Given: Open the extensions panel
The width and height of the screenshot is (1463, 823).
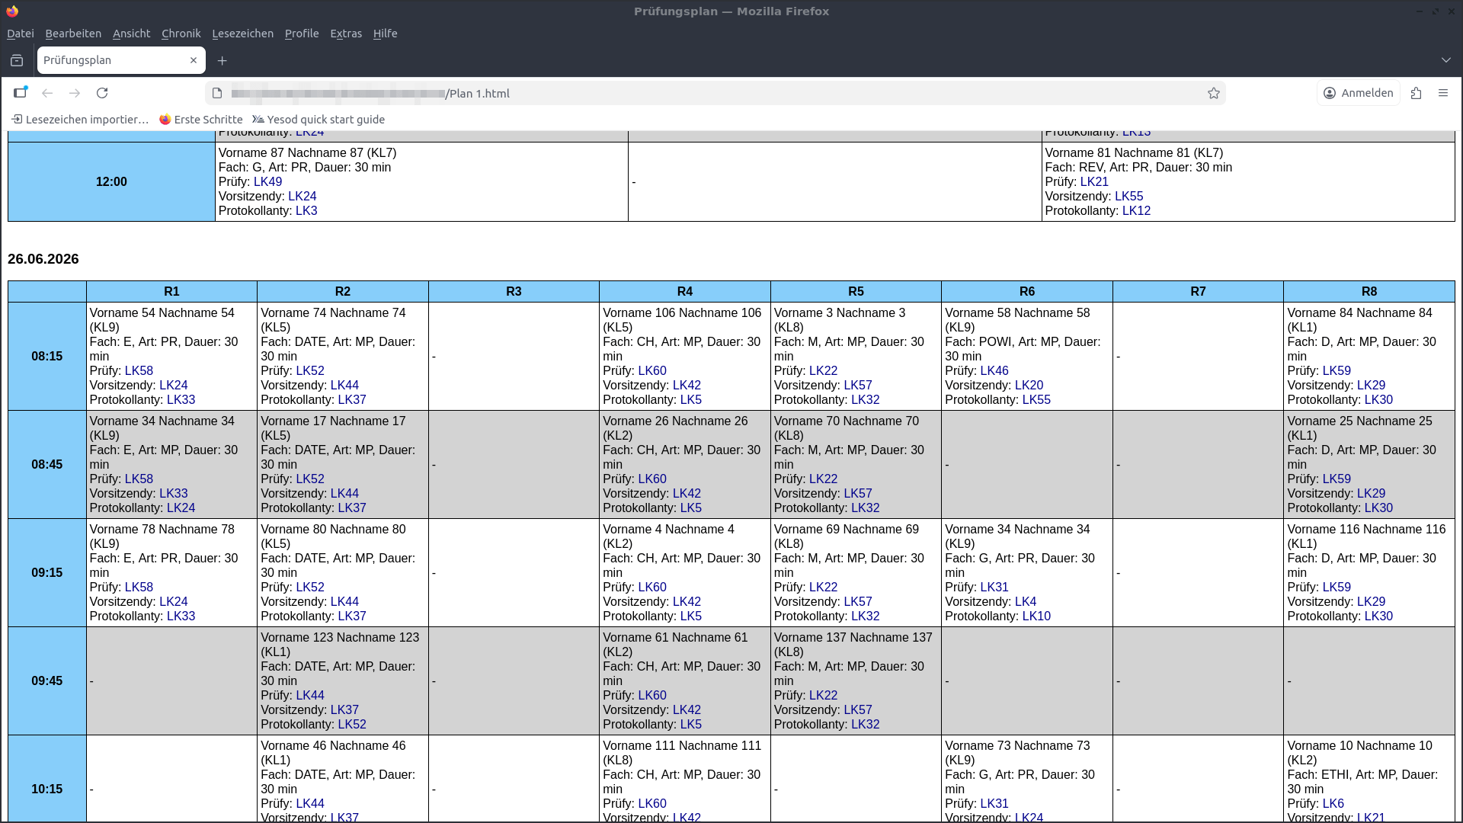Looking at the screenshot, I should pos(1417,93).
